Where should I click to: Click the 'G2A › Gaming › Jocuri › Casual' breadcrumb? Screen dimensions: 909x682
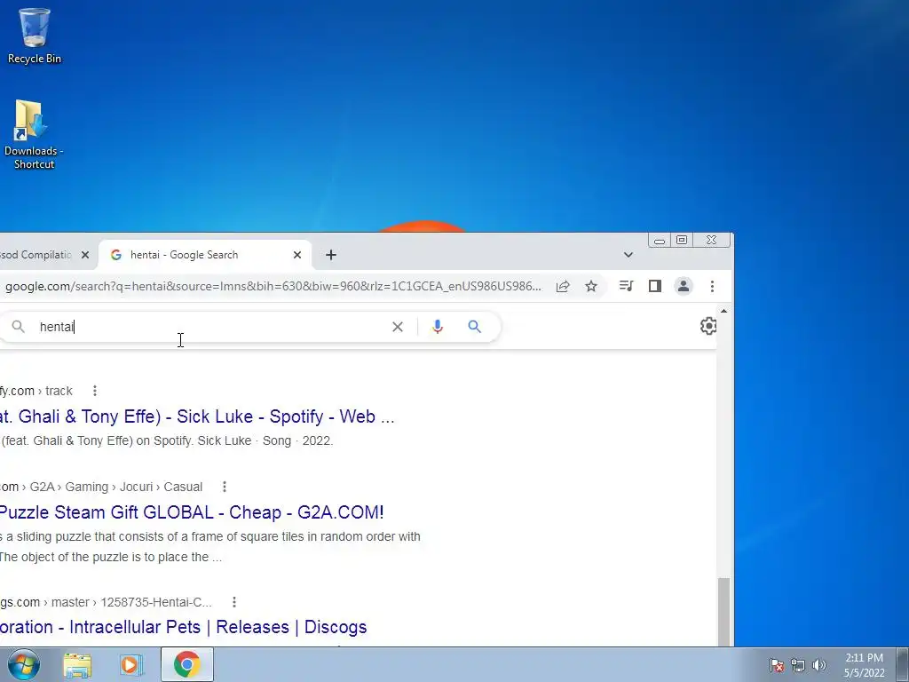tap(116, 487)
